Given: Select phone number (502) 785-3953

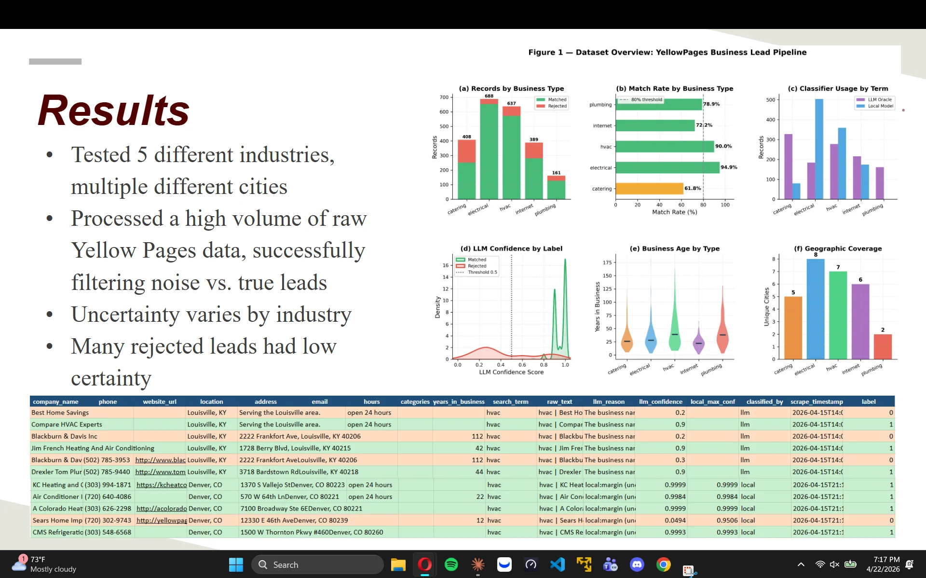Looking at the screenshot, I should click(x=107, y=460).
